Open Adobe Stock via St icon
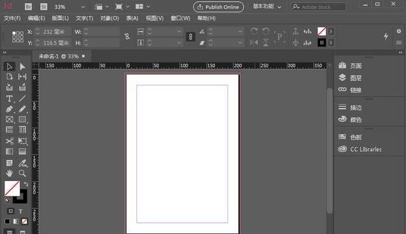406x234 pixels. tap(43, 7)
